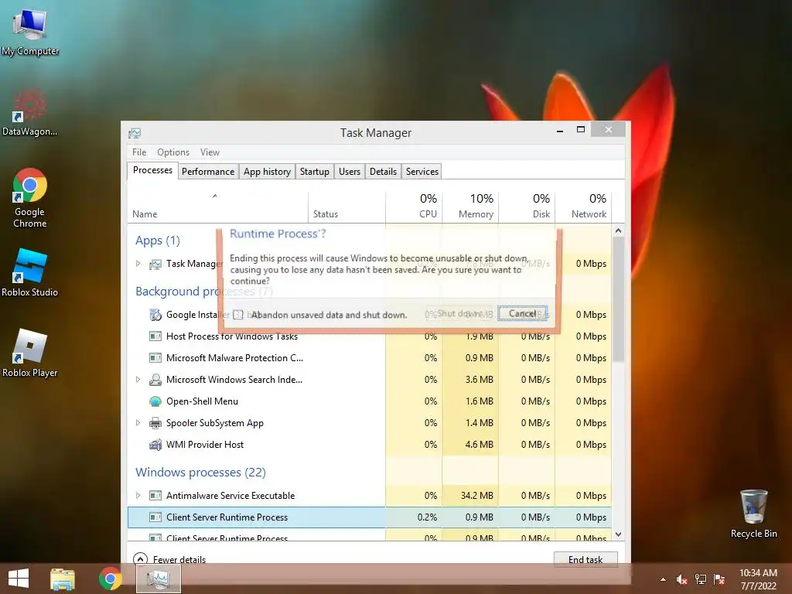This screenshot has height=594, width=792.
Task: Switch to the Users tab
Action: click(349, 172)
